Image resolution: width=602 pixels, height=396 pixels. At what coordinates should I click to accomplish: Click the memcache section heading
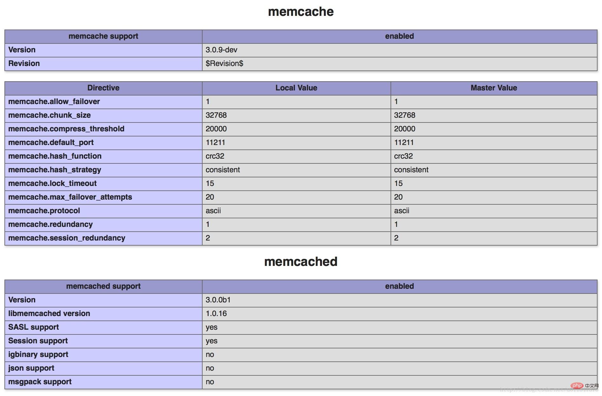pos(301,12)
